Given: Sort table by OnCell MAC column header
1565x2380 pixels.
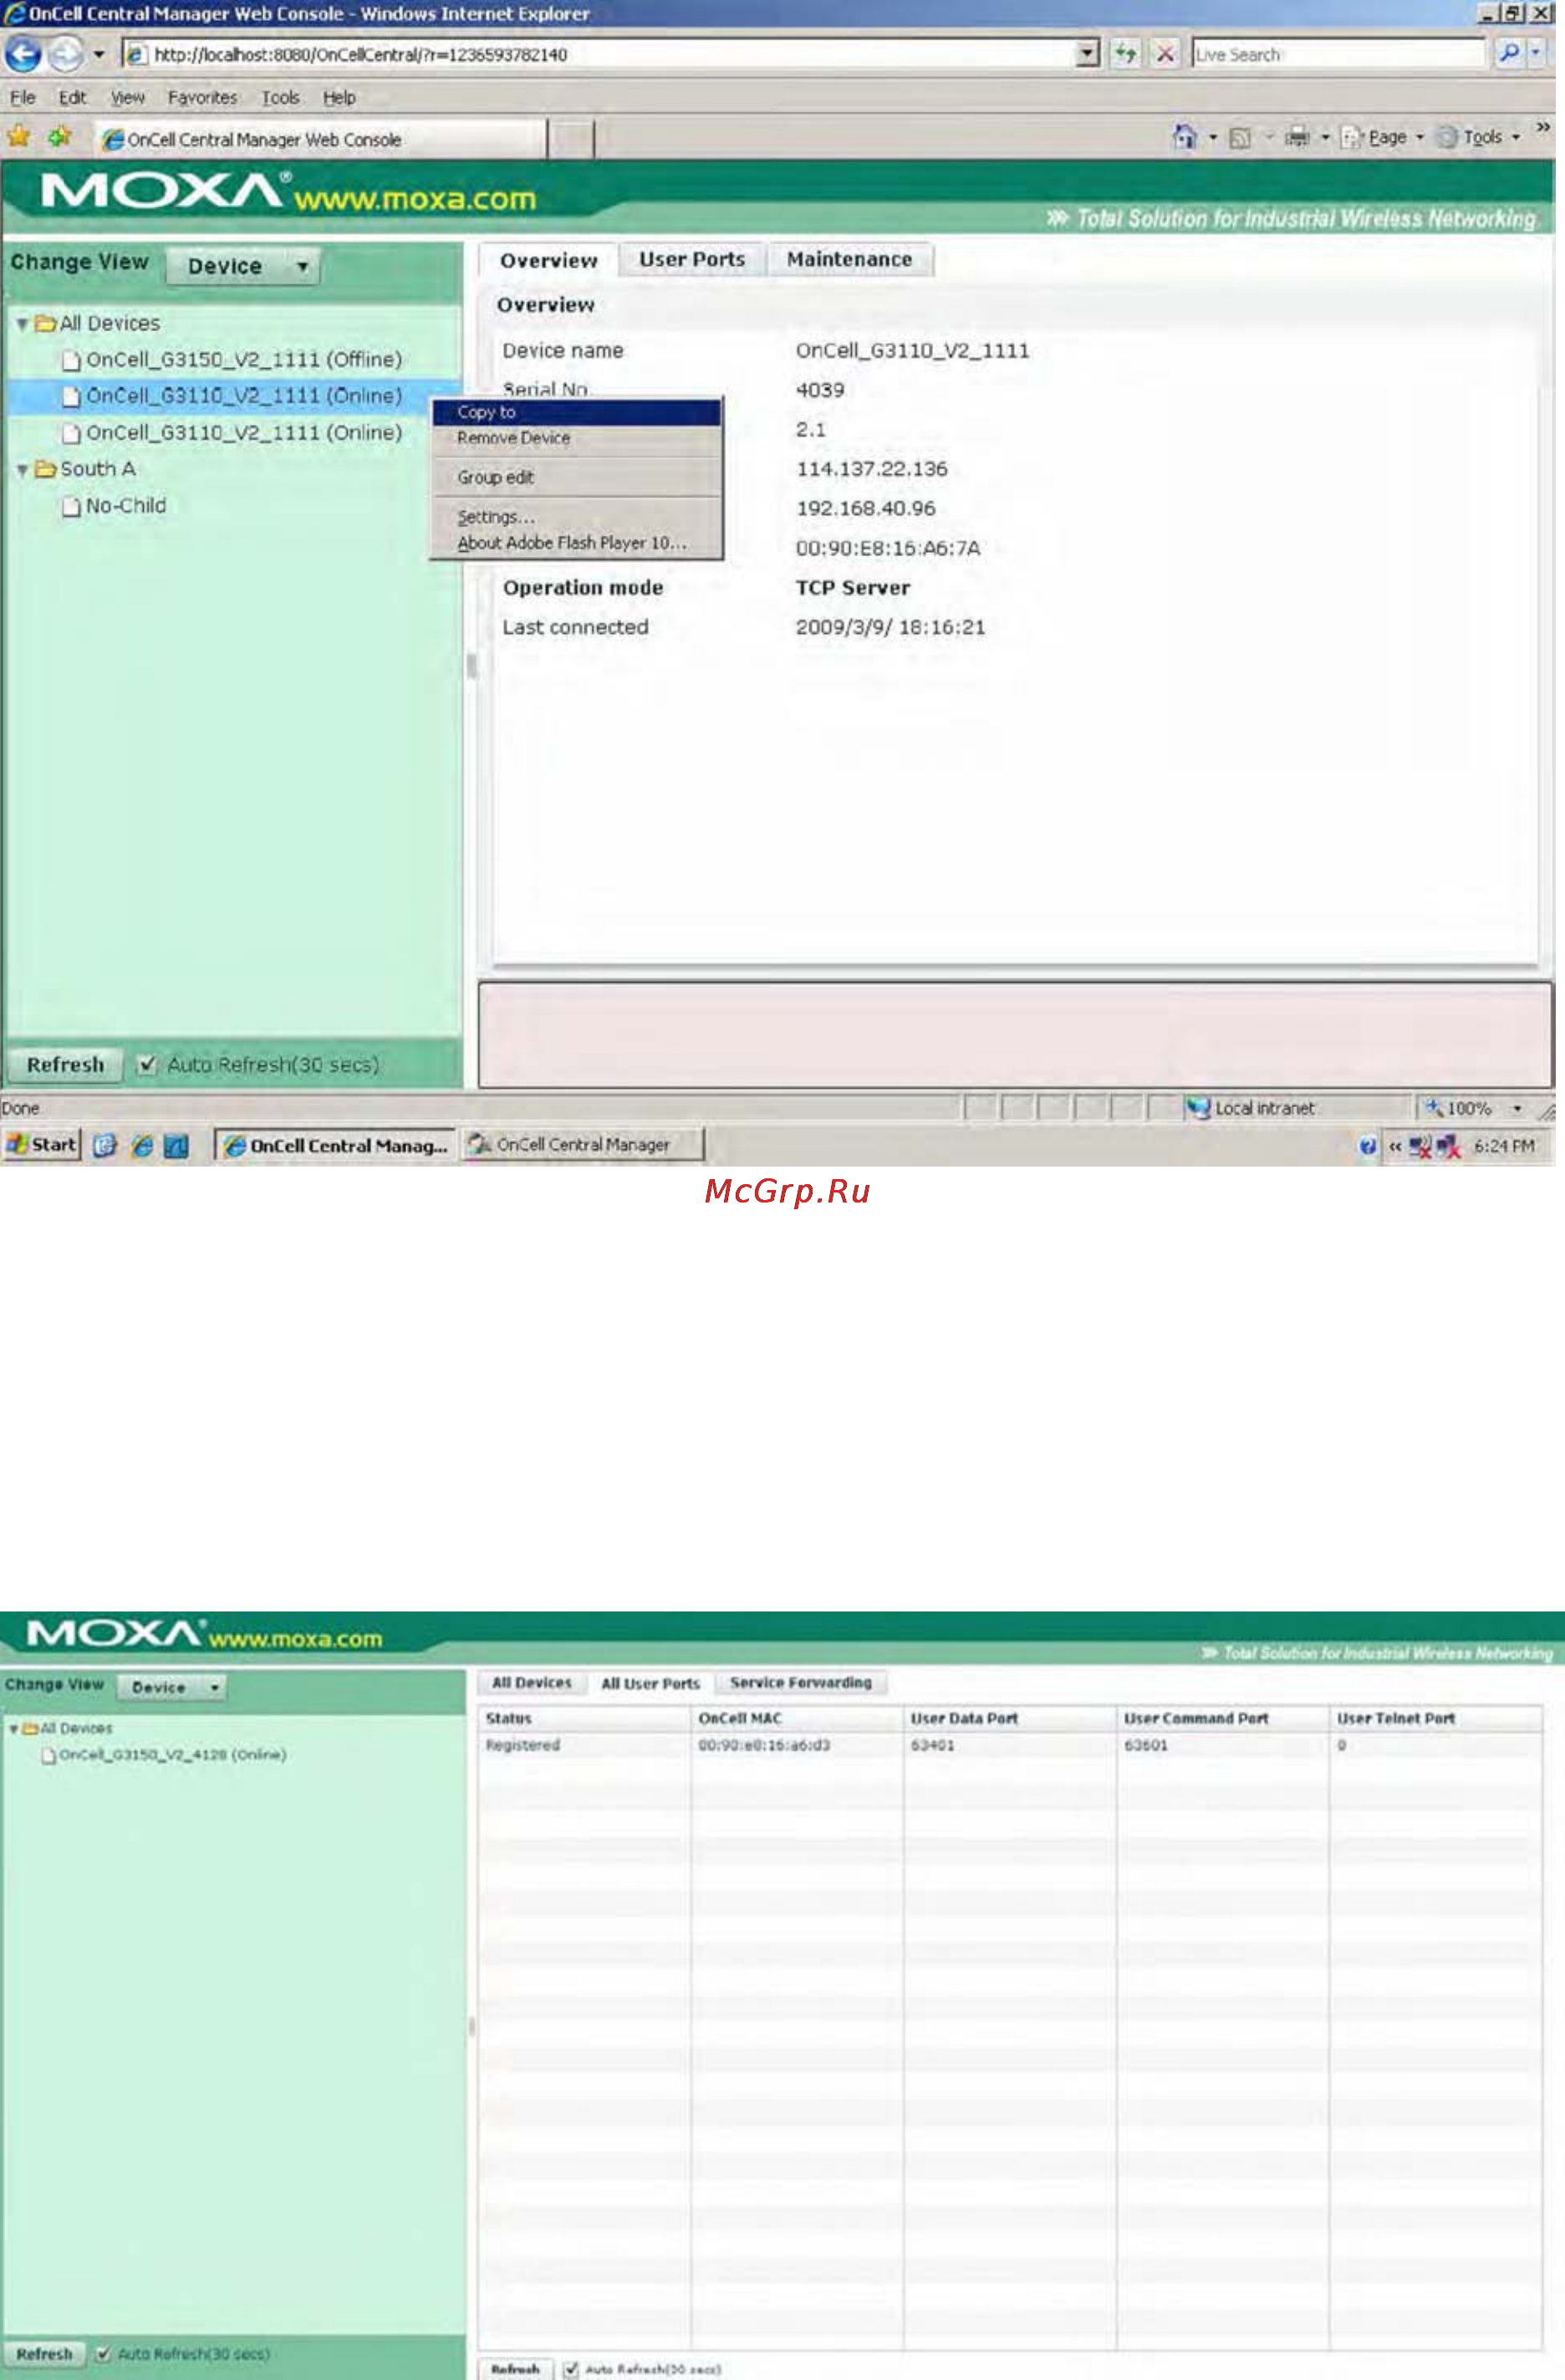Looking at the screenshot, I should tap(797, 1718).
